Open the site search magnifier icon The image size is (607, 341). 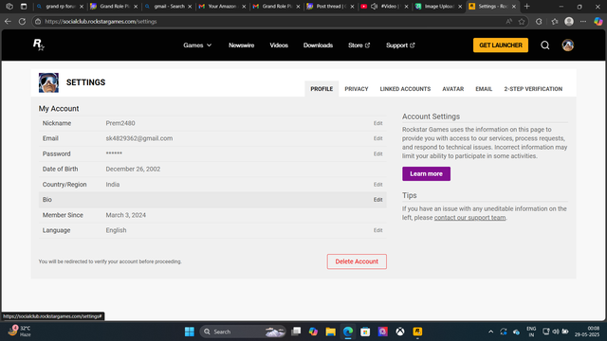[545, 45]
